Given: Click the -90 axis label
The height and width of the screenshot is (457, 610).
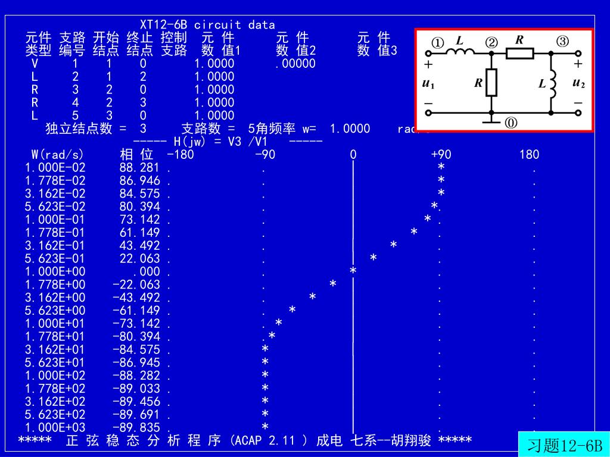Looking at the screenshot, I should tap(265, 155).
